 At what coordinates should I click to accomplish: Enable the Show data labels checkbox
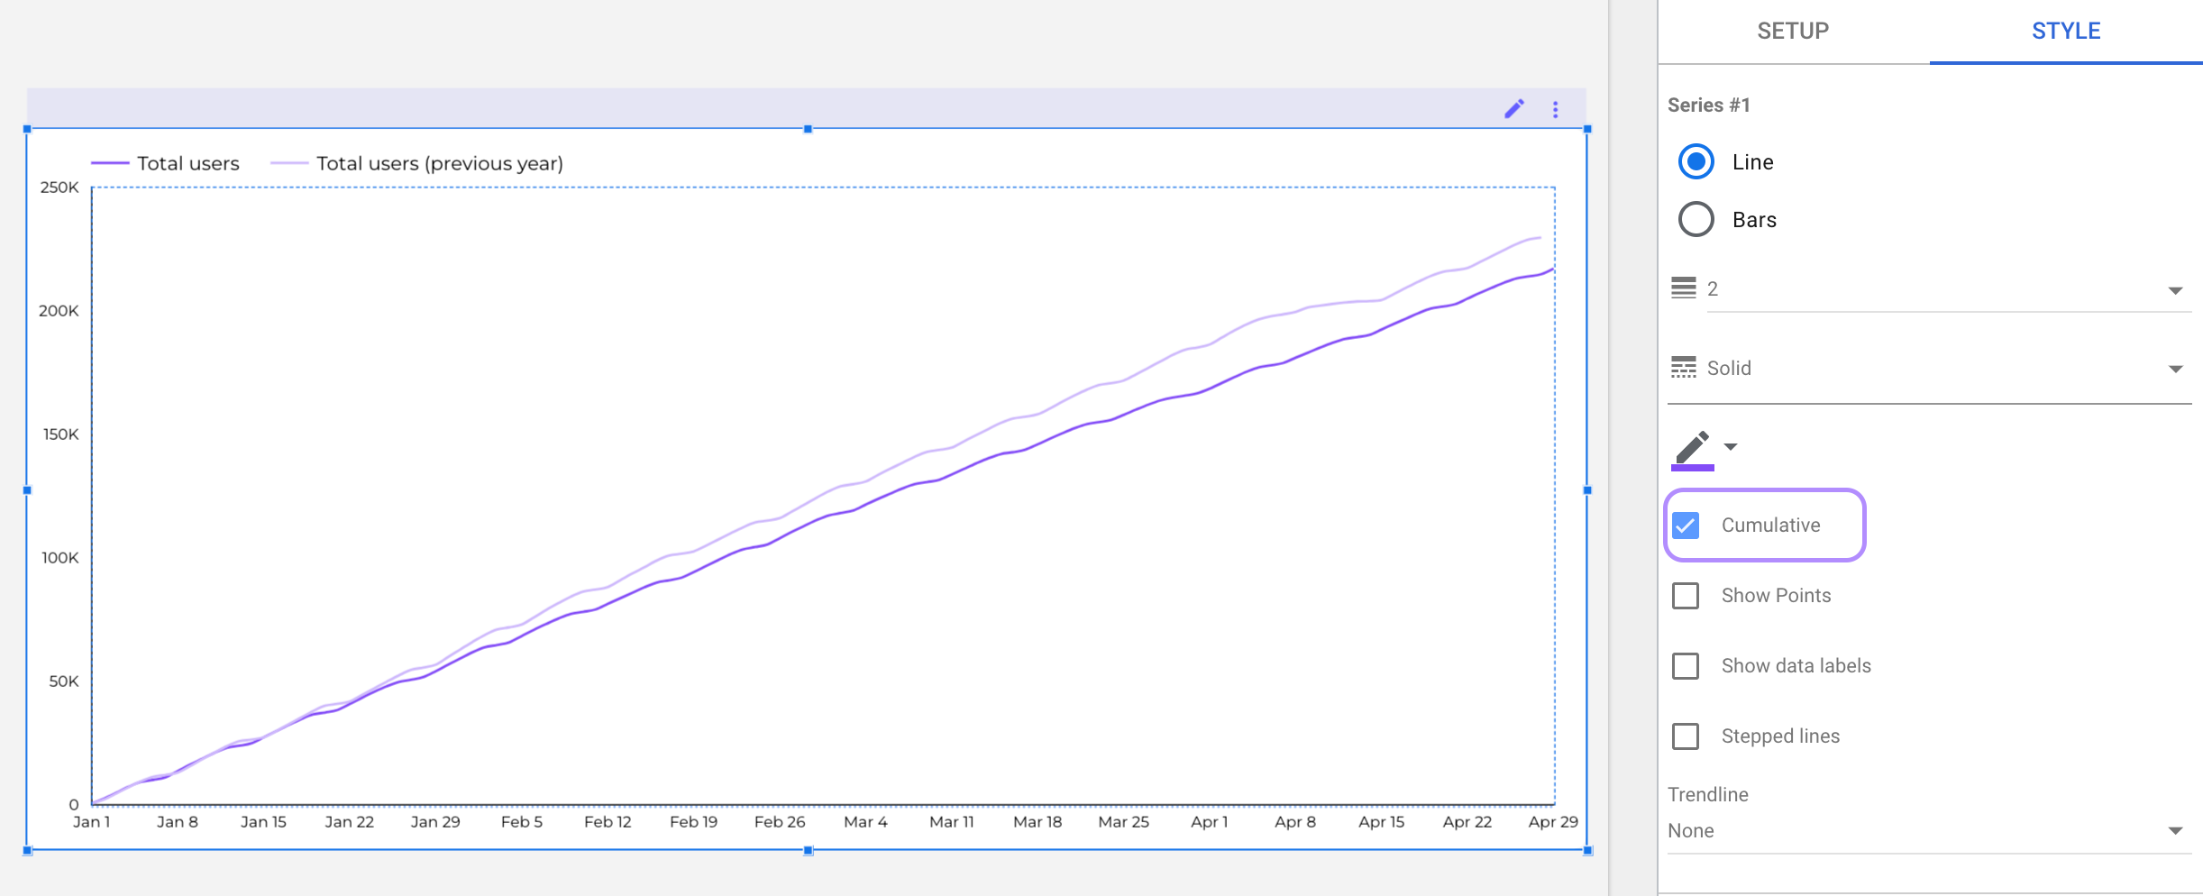coord(1686,666)
